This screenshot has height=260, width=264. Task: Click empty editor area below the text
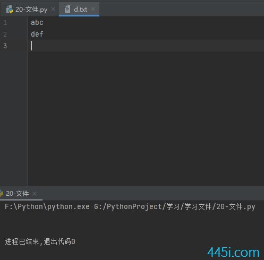click(x=146, y=118)
